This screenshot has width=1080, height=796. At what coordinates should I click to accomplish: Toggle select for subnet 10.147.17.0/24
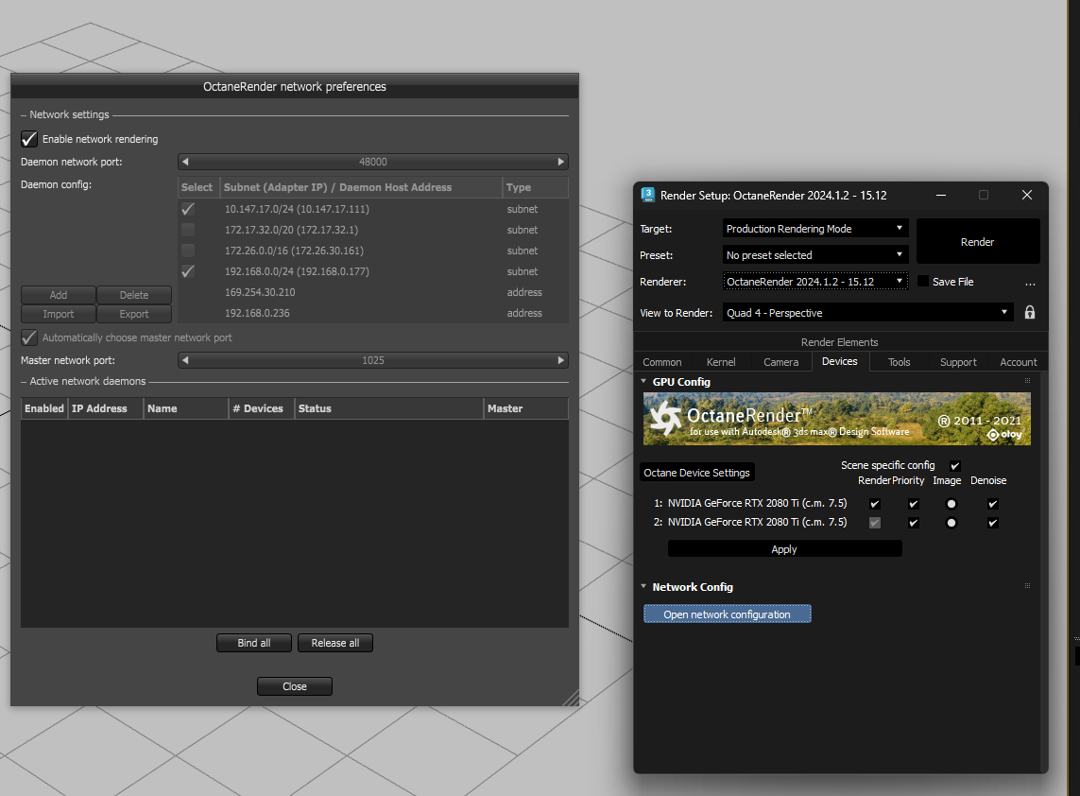[187, 209]
